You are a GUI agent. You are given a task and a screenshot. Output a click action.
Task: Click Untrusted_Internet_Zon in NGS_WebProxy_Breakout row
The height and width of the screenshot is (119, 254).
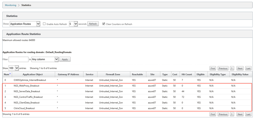click(111, 86)
